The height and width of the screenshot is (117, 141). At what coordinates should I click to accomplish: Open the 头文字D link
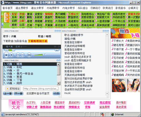pos(31,102)
